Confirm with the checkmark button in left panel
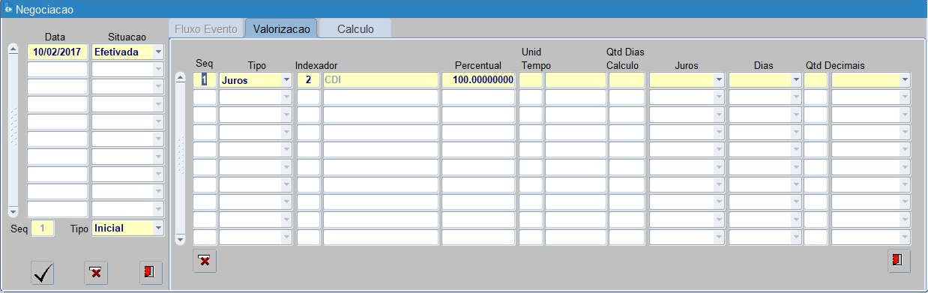 (x=43, y=273)
